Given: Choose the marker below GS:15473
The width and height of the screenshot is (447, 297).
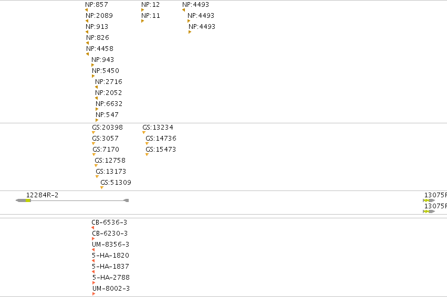Looking at the screenshot, I should [x=147, y=155].
